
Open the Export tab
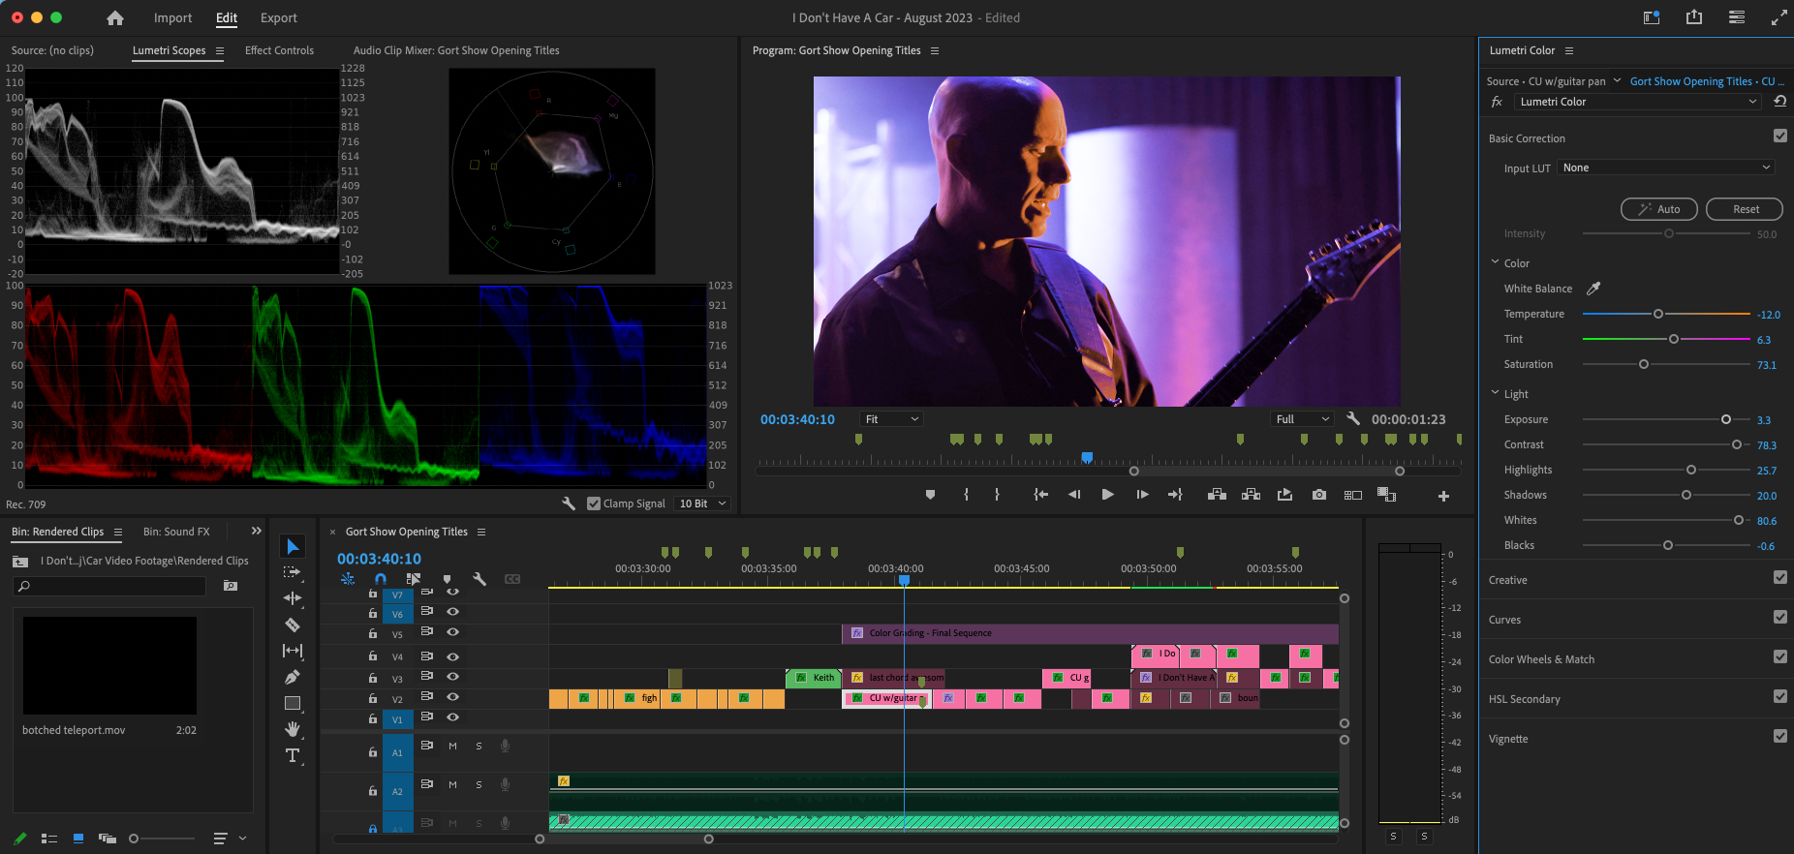pos(278,18)
